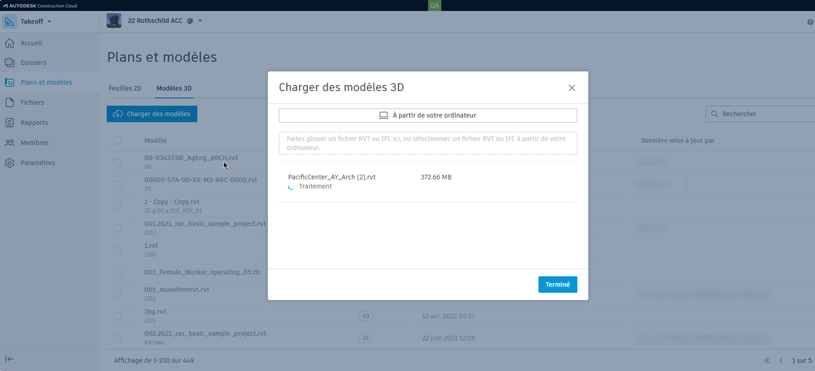Viewport: 815px width, 371px height.
Task: Click the Rechercher magnifying glass icon
Action: (714, 113)
